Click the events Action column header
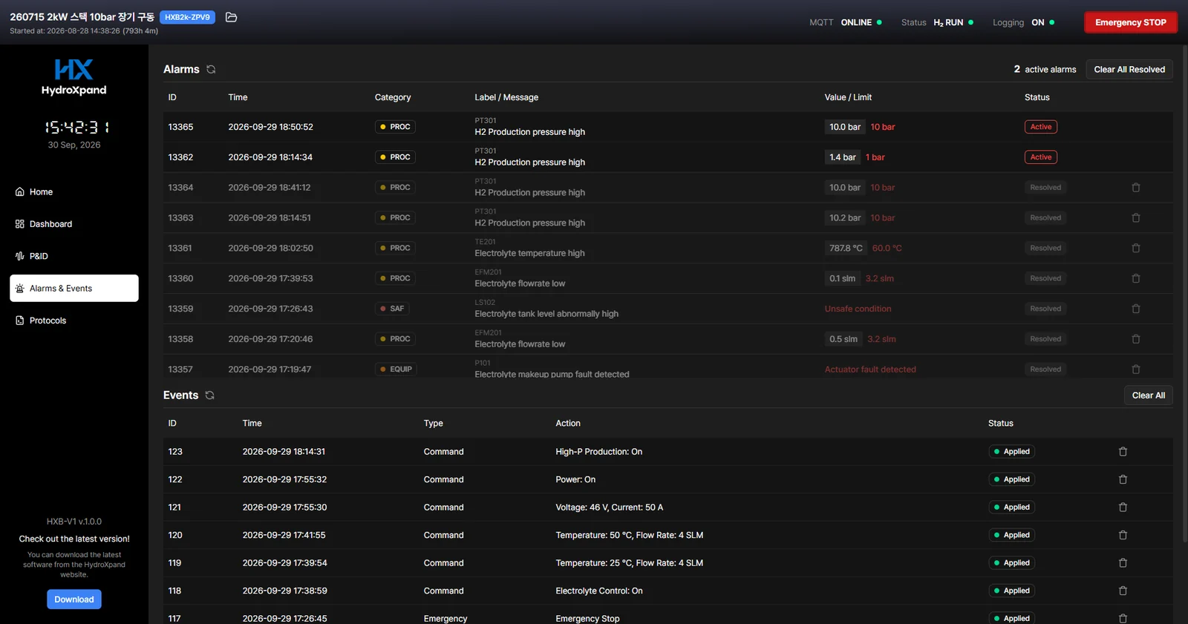The image size is (1188, 624). [x=568, y=424]
